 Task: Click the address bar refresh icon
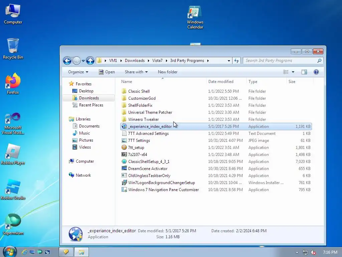pyautogui.click(x=236, y=61)
